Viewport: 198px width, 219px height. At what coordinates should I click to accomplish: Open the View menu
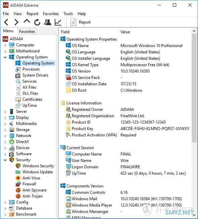point(17,14)
